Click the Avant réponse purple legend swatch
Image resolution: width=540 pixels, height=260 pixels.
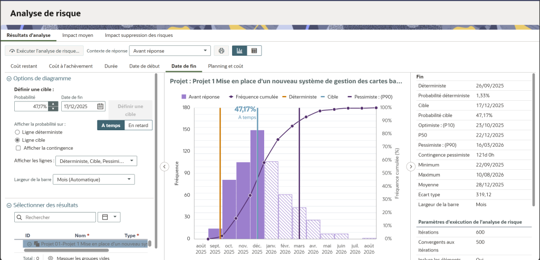pos(184,97)
